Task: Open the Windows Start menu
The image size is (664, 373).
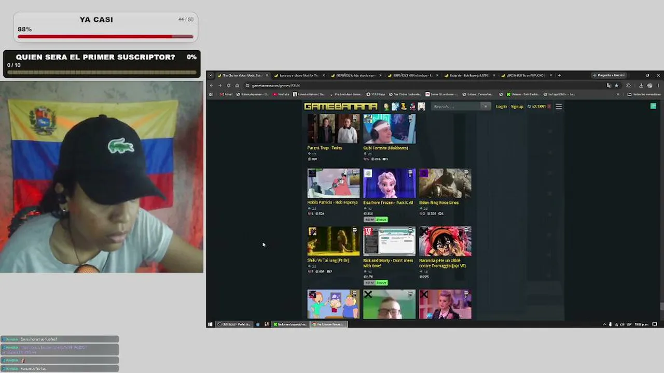Action: (x=210, y=324)
